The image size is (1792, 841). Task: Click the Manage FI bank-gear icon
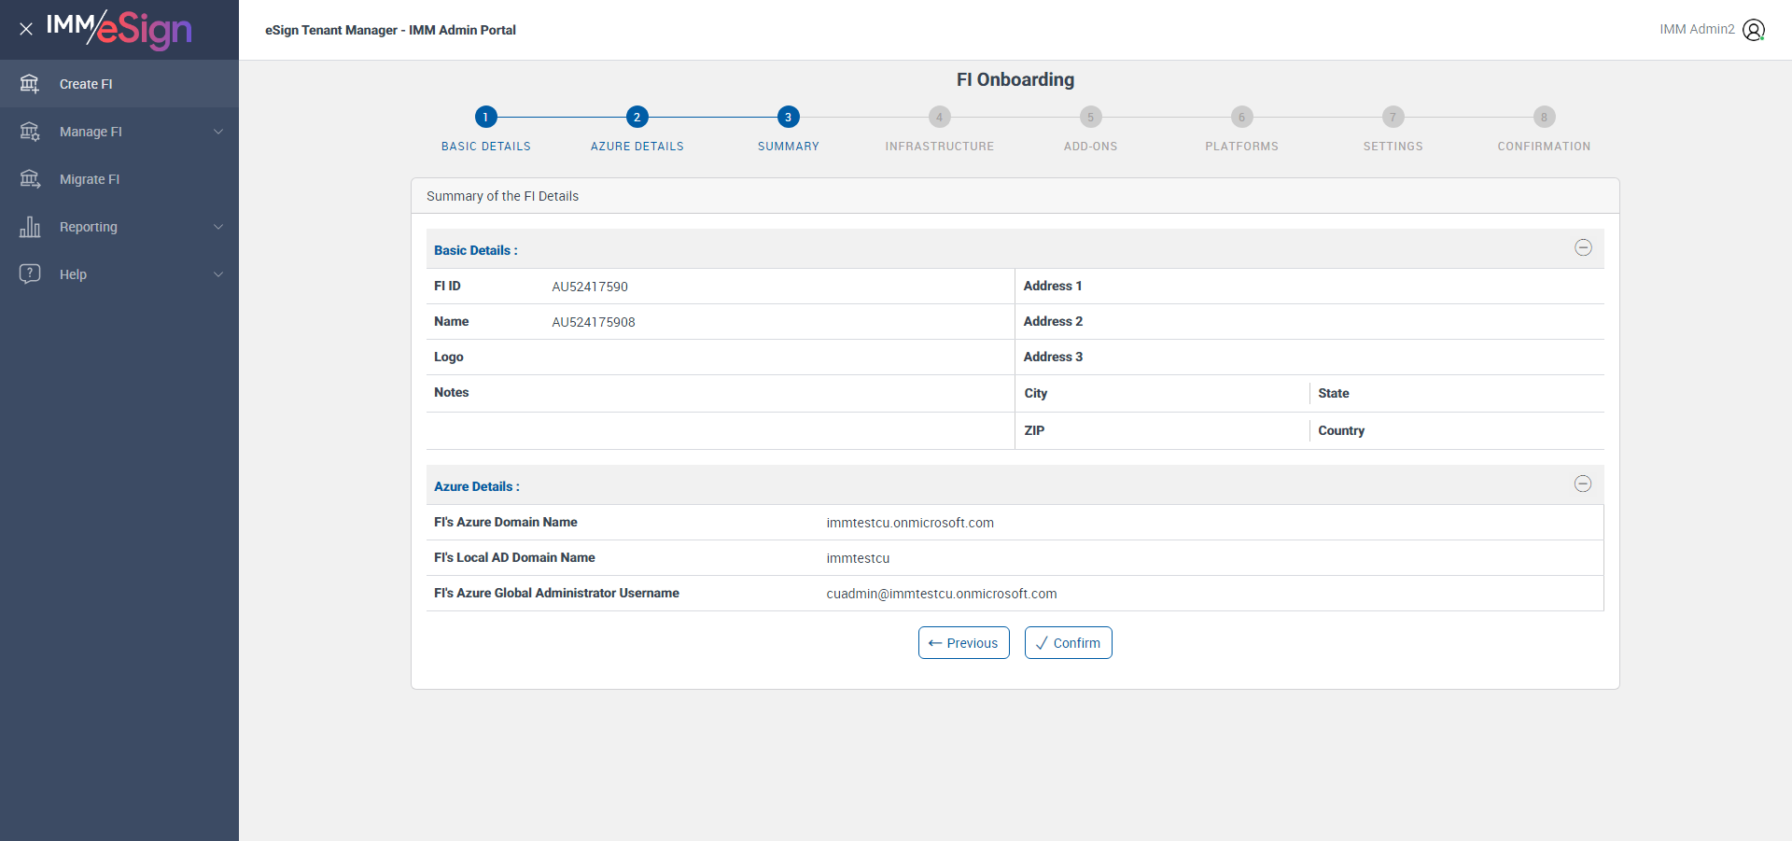(x=30, y=132)
